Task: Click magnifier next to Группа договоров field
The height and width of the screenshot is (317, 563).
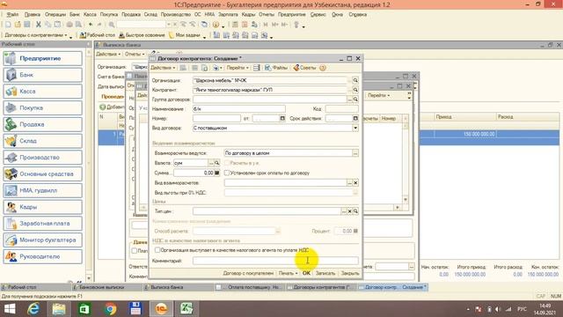Action: tap(355, 100)
